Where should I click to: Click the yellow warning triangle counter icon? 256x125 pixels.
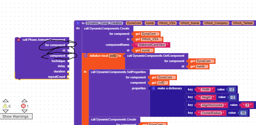pyautogui.click(x=5, y=106)
